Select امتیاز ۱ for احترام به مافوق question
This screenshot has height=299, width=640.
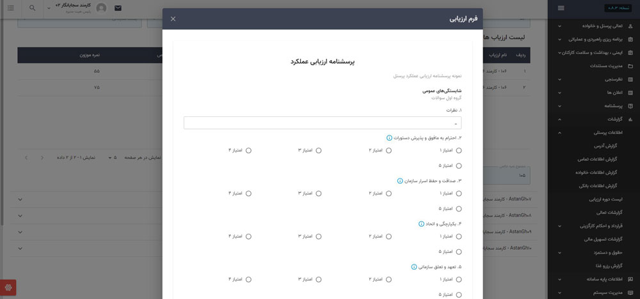[x=459, y=151]
